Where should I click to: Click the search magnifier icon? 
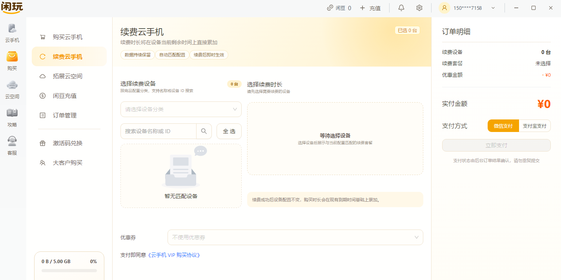(x=204, y=131)
